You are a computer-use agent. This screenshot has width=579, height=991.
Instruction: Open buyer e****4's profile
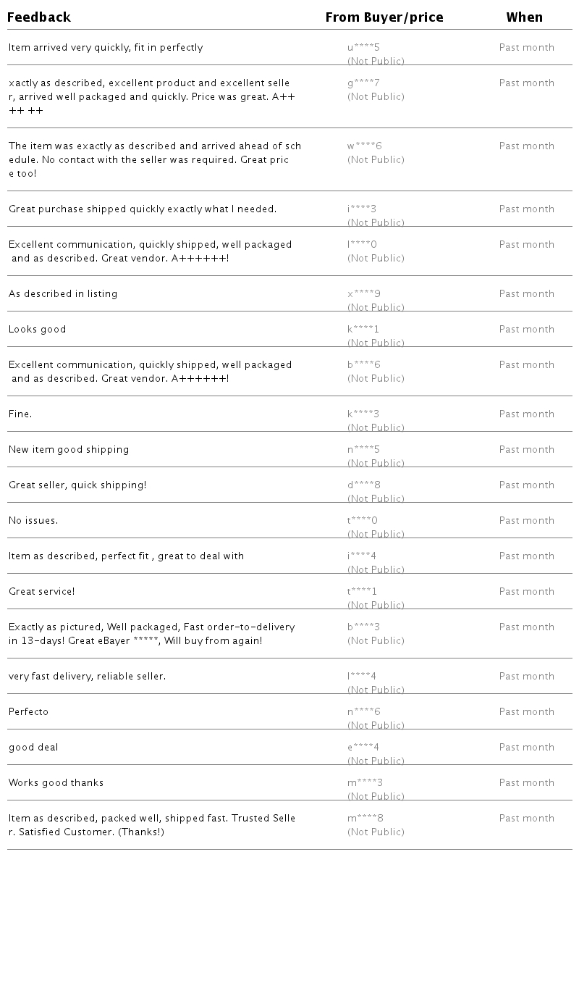point(363,748)
